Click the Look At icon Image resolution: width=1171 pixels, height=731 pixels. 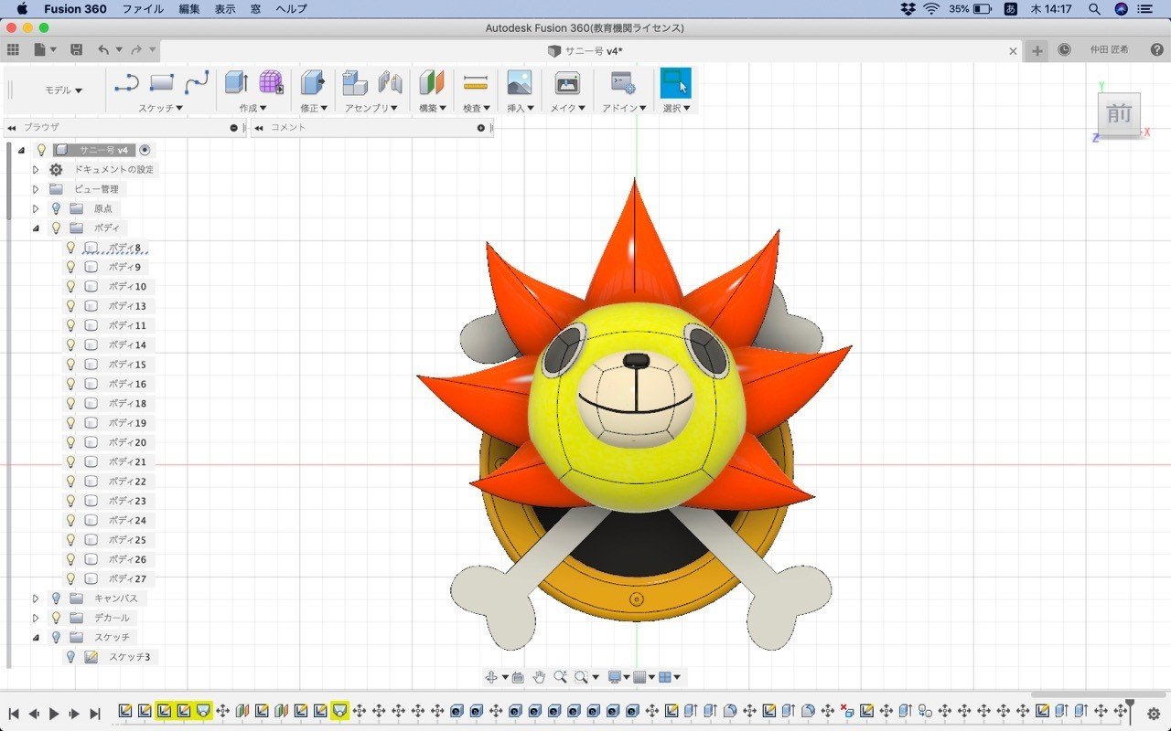coord(518,677)
